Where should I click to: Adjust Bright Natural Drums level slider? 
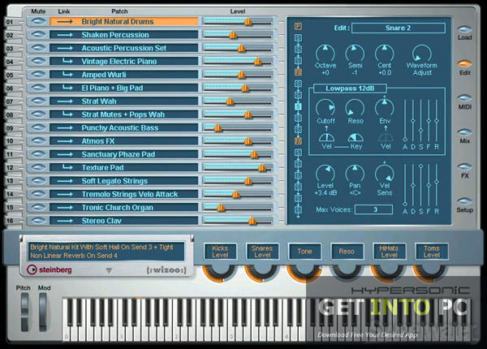pos(248,21)
